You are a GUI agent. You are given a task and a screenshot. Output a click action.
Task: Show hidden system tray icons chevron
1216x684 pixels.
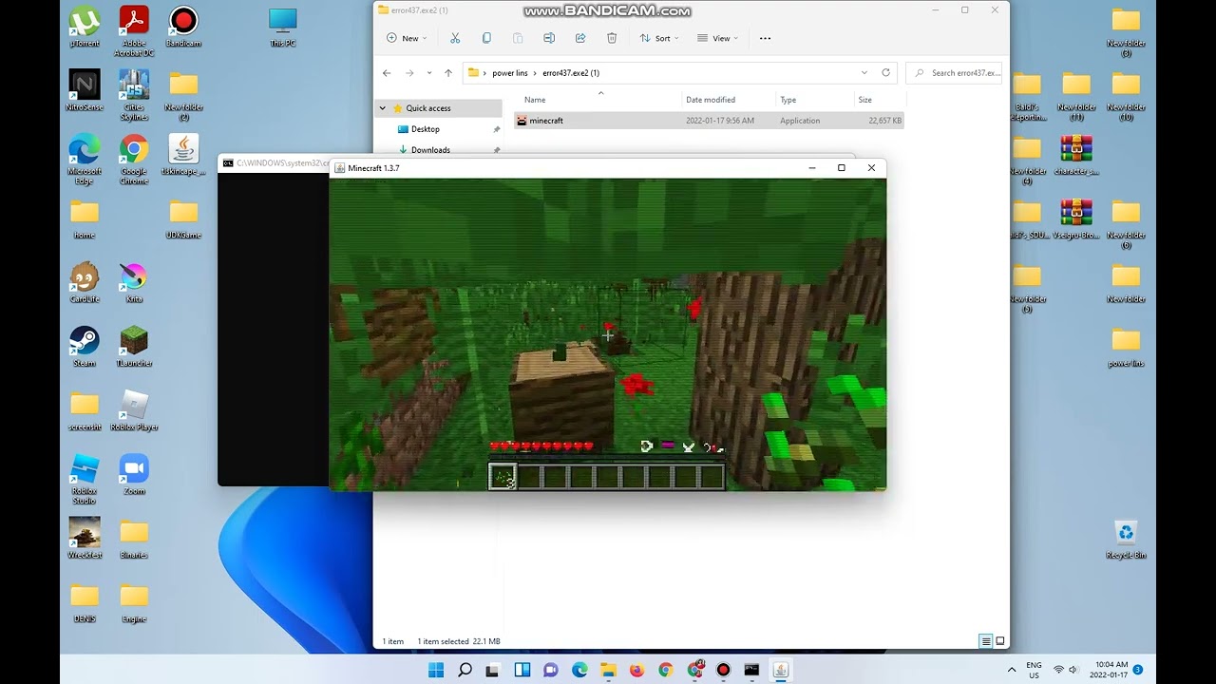point(1011,670)
